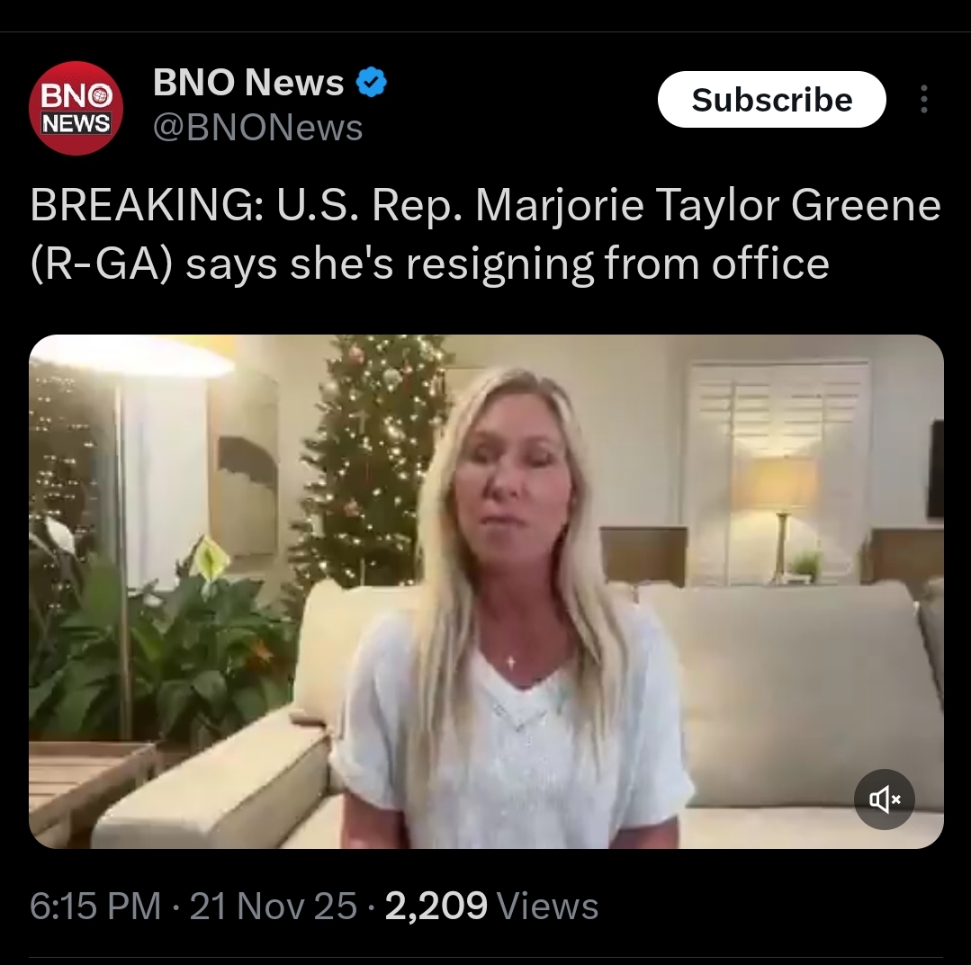Click the word Views after the count

pos(548,906)
